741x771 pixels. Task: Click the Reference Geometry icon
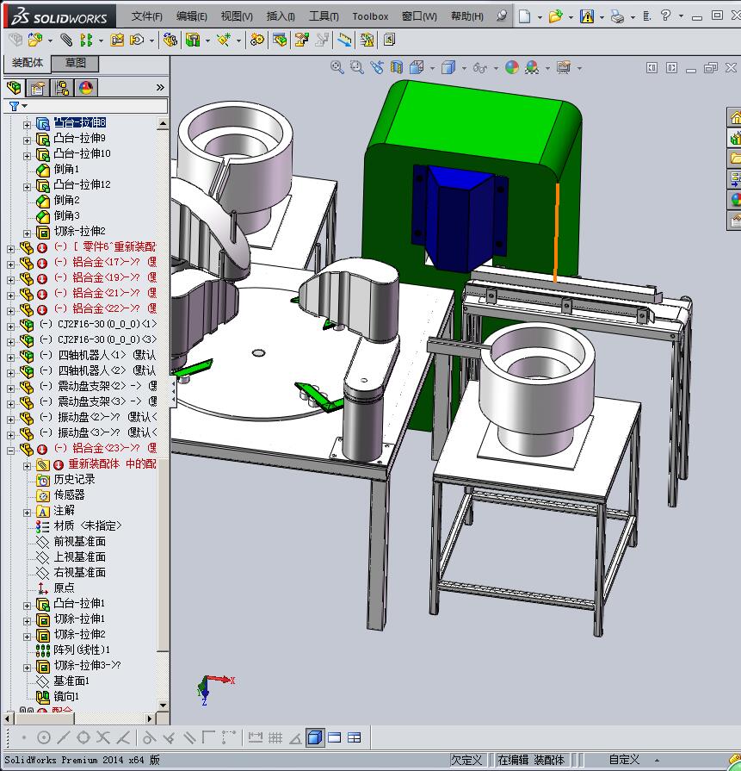224,40
